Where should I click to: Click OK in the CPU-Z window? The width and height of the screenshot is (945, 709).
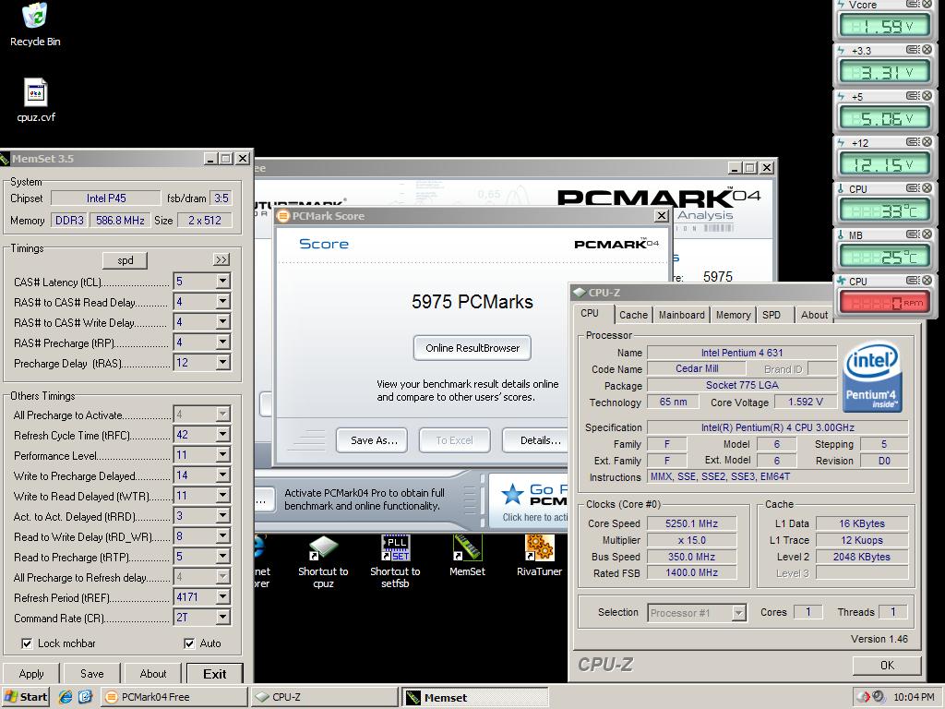tap(887, 665)
